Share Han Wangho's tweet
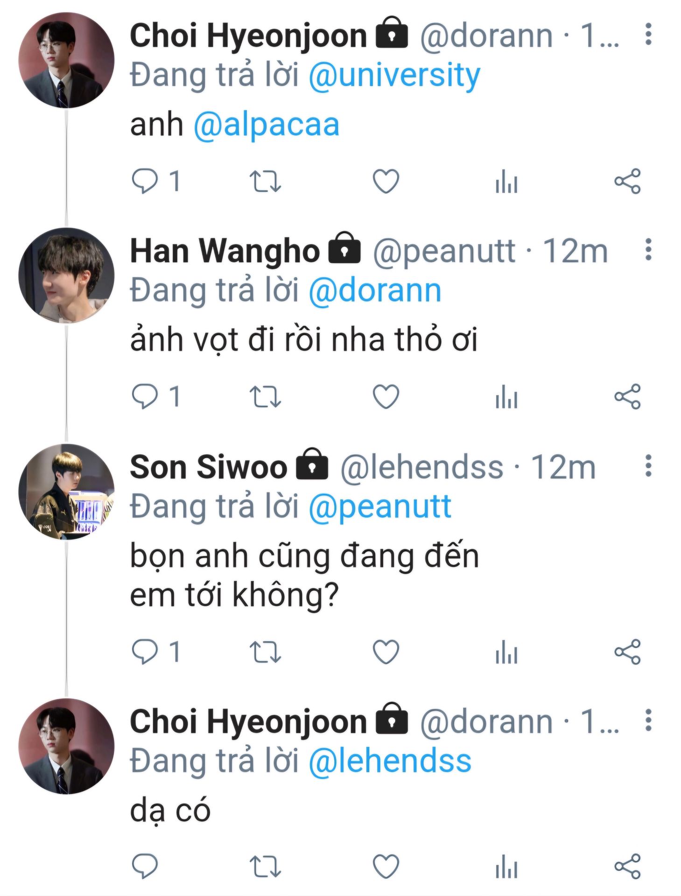This screenshot has width=681, height=896. click(x=627, y=397)
